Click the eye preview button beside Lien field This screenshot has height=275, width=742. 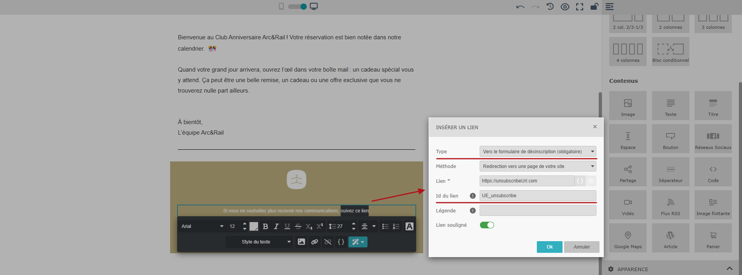(x=591, y=181)
